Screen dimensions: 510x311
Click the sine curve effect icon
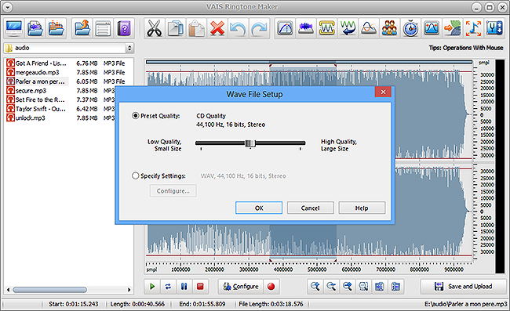pyautogui.click(x=369, y=28)
